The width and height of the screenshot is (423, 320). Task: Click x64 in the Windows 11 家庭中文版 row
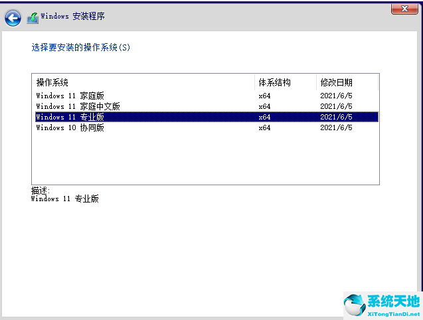[264, 107]
